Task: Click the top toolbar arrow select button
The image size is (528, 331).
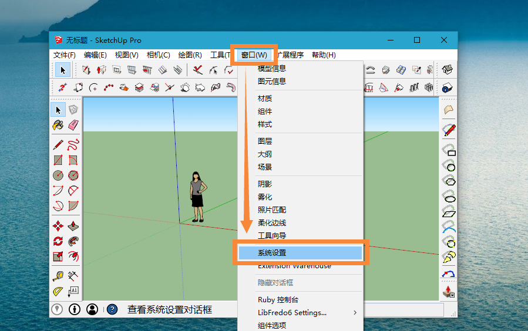Action: [63, 70]
